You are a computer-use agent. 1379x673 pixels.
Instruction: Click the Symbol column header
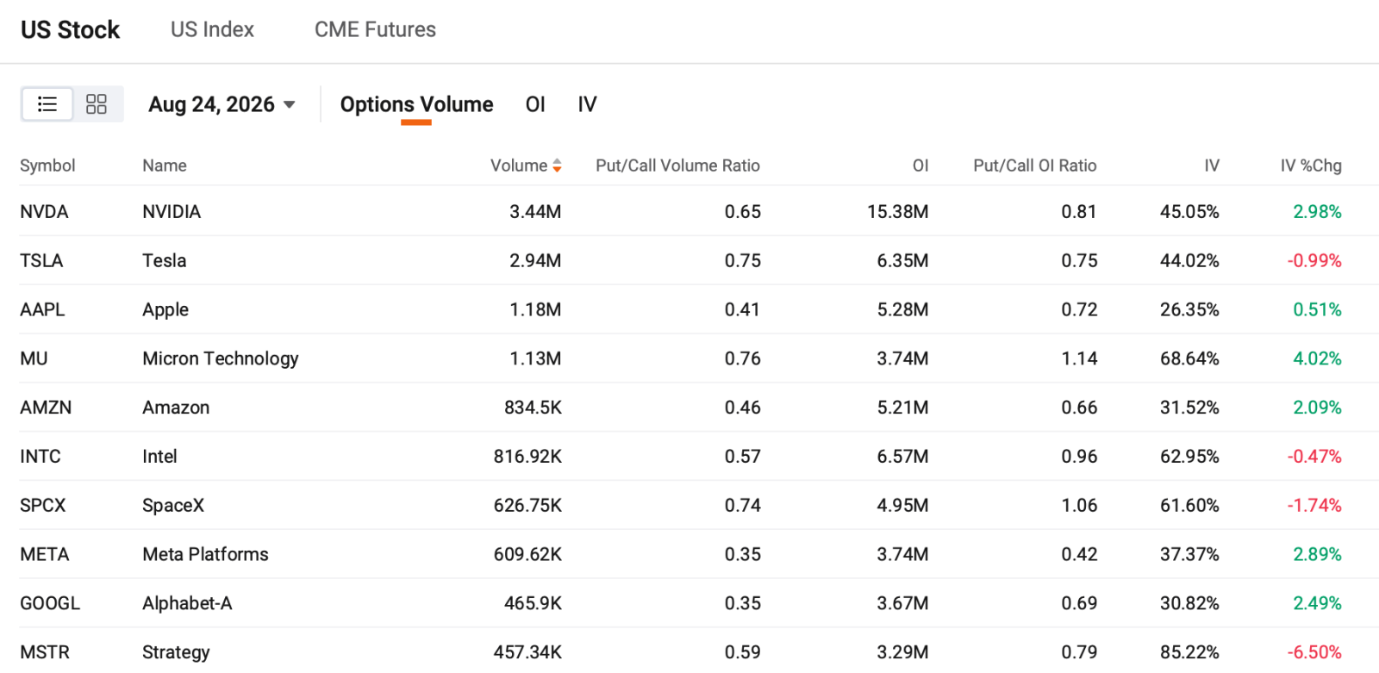[x=47, y=165]
